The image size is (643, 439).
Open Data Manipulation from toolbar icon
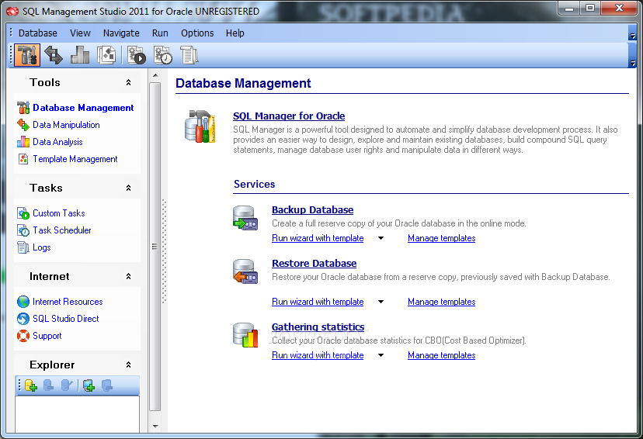click(54, 55)
